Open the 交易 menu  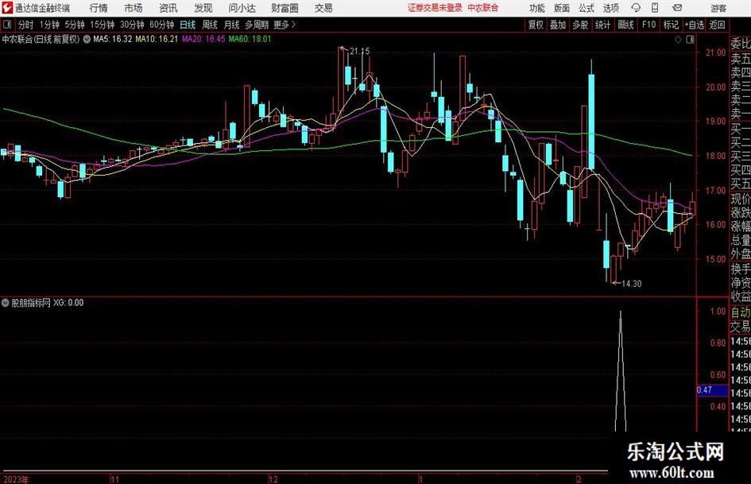(323, 8)
